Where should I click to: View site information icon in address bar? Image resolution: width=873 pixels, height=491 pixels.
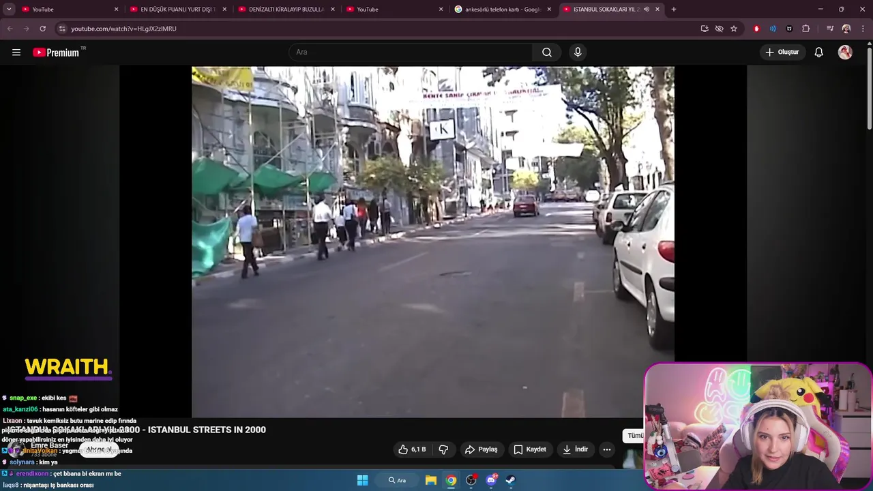click(x=62, y=29)
